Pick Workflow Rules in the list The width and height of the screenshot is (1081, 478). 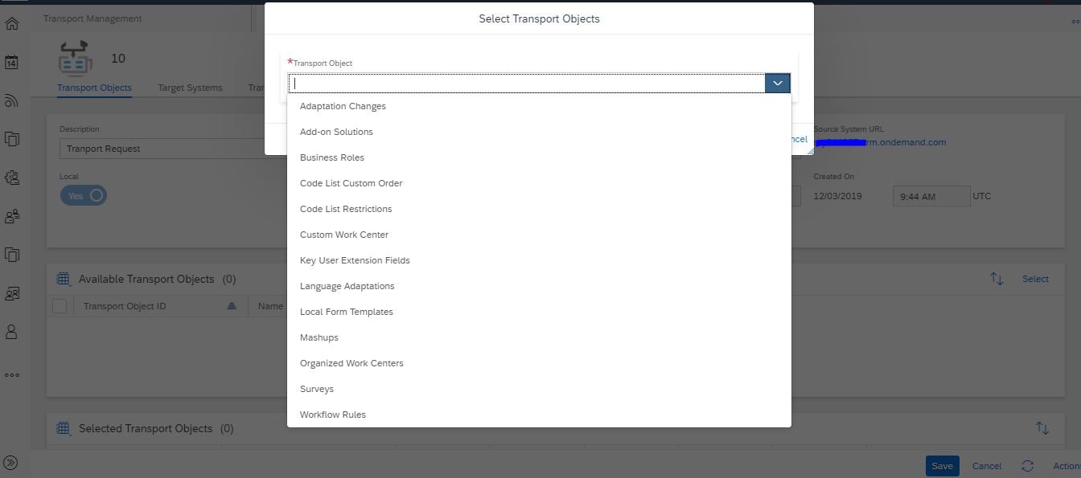click(x=333, y=415)
